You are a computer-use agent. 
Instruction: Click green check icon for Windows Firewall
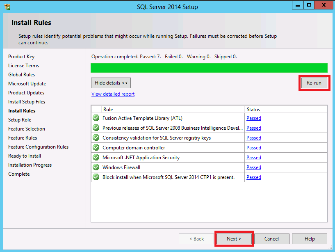click(x=96, y=167)
